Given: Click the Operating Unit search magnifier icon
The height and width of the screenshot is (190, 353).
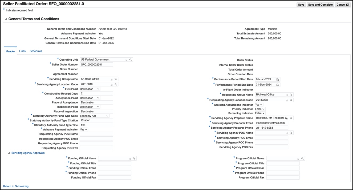Looking at the screenshot, I should [x=131, y=60].
